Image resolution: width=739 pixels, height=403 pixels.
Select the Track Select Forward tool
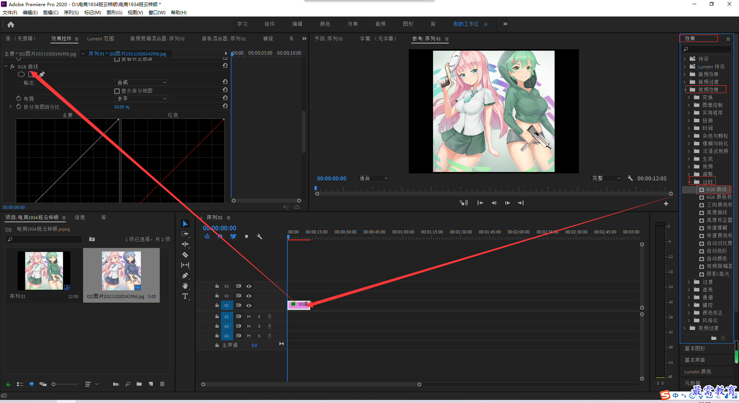[185, 234]
